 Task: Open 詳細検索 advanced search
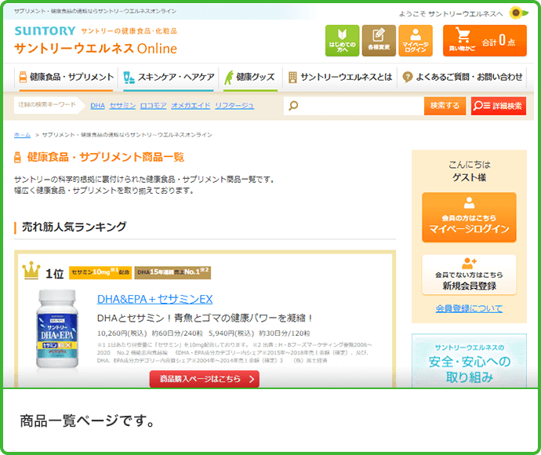(499, 106)
